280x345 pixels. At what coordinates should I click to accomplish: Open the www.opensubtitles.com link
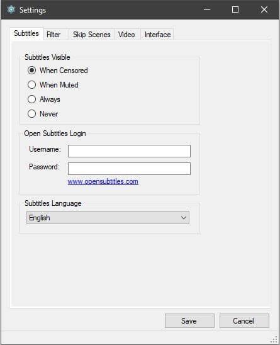tap(103, 181)
